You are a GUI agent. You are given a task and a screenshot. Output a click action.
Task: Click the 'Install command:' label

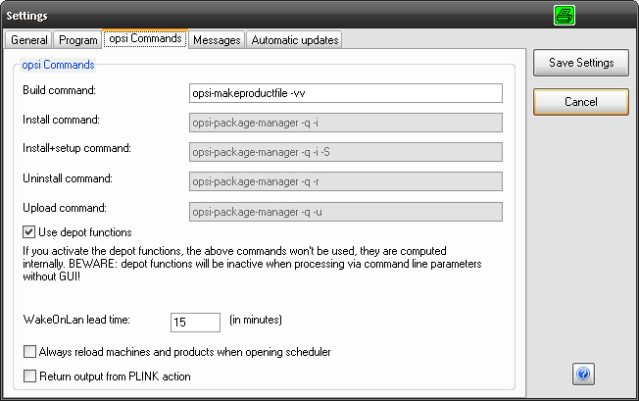pos(61,120)
